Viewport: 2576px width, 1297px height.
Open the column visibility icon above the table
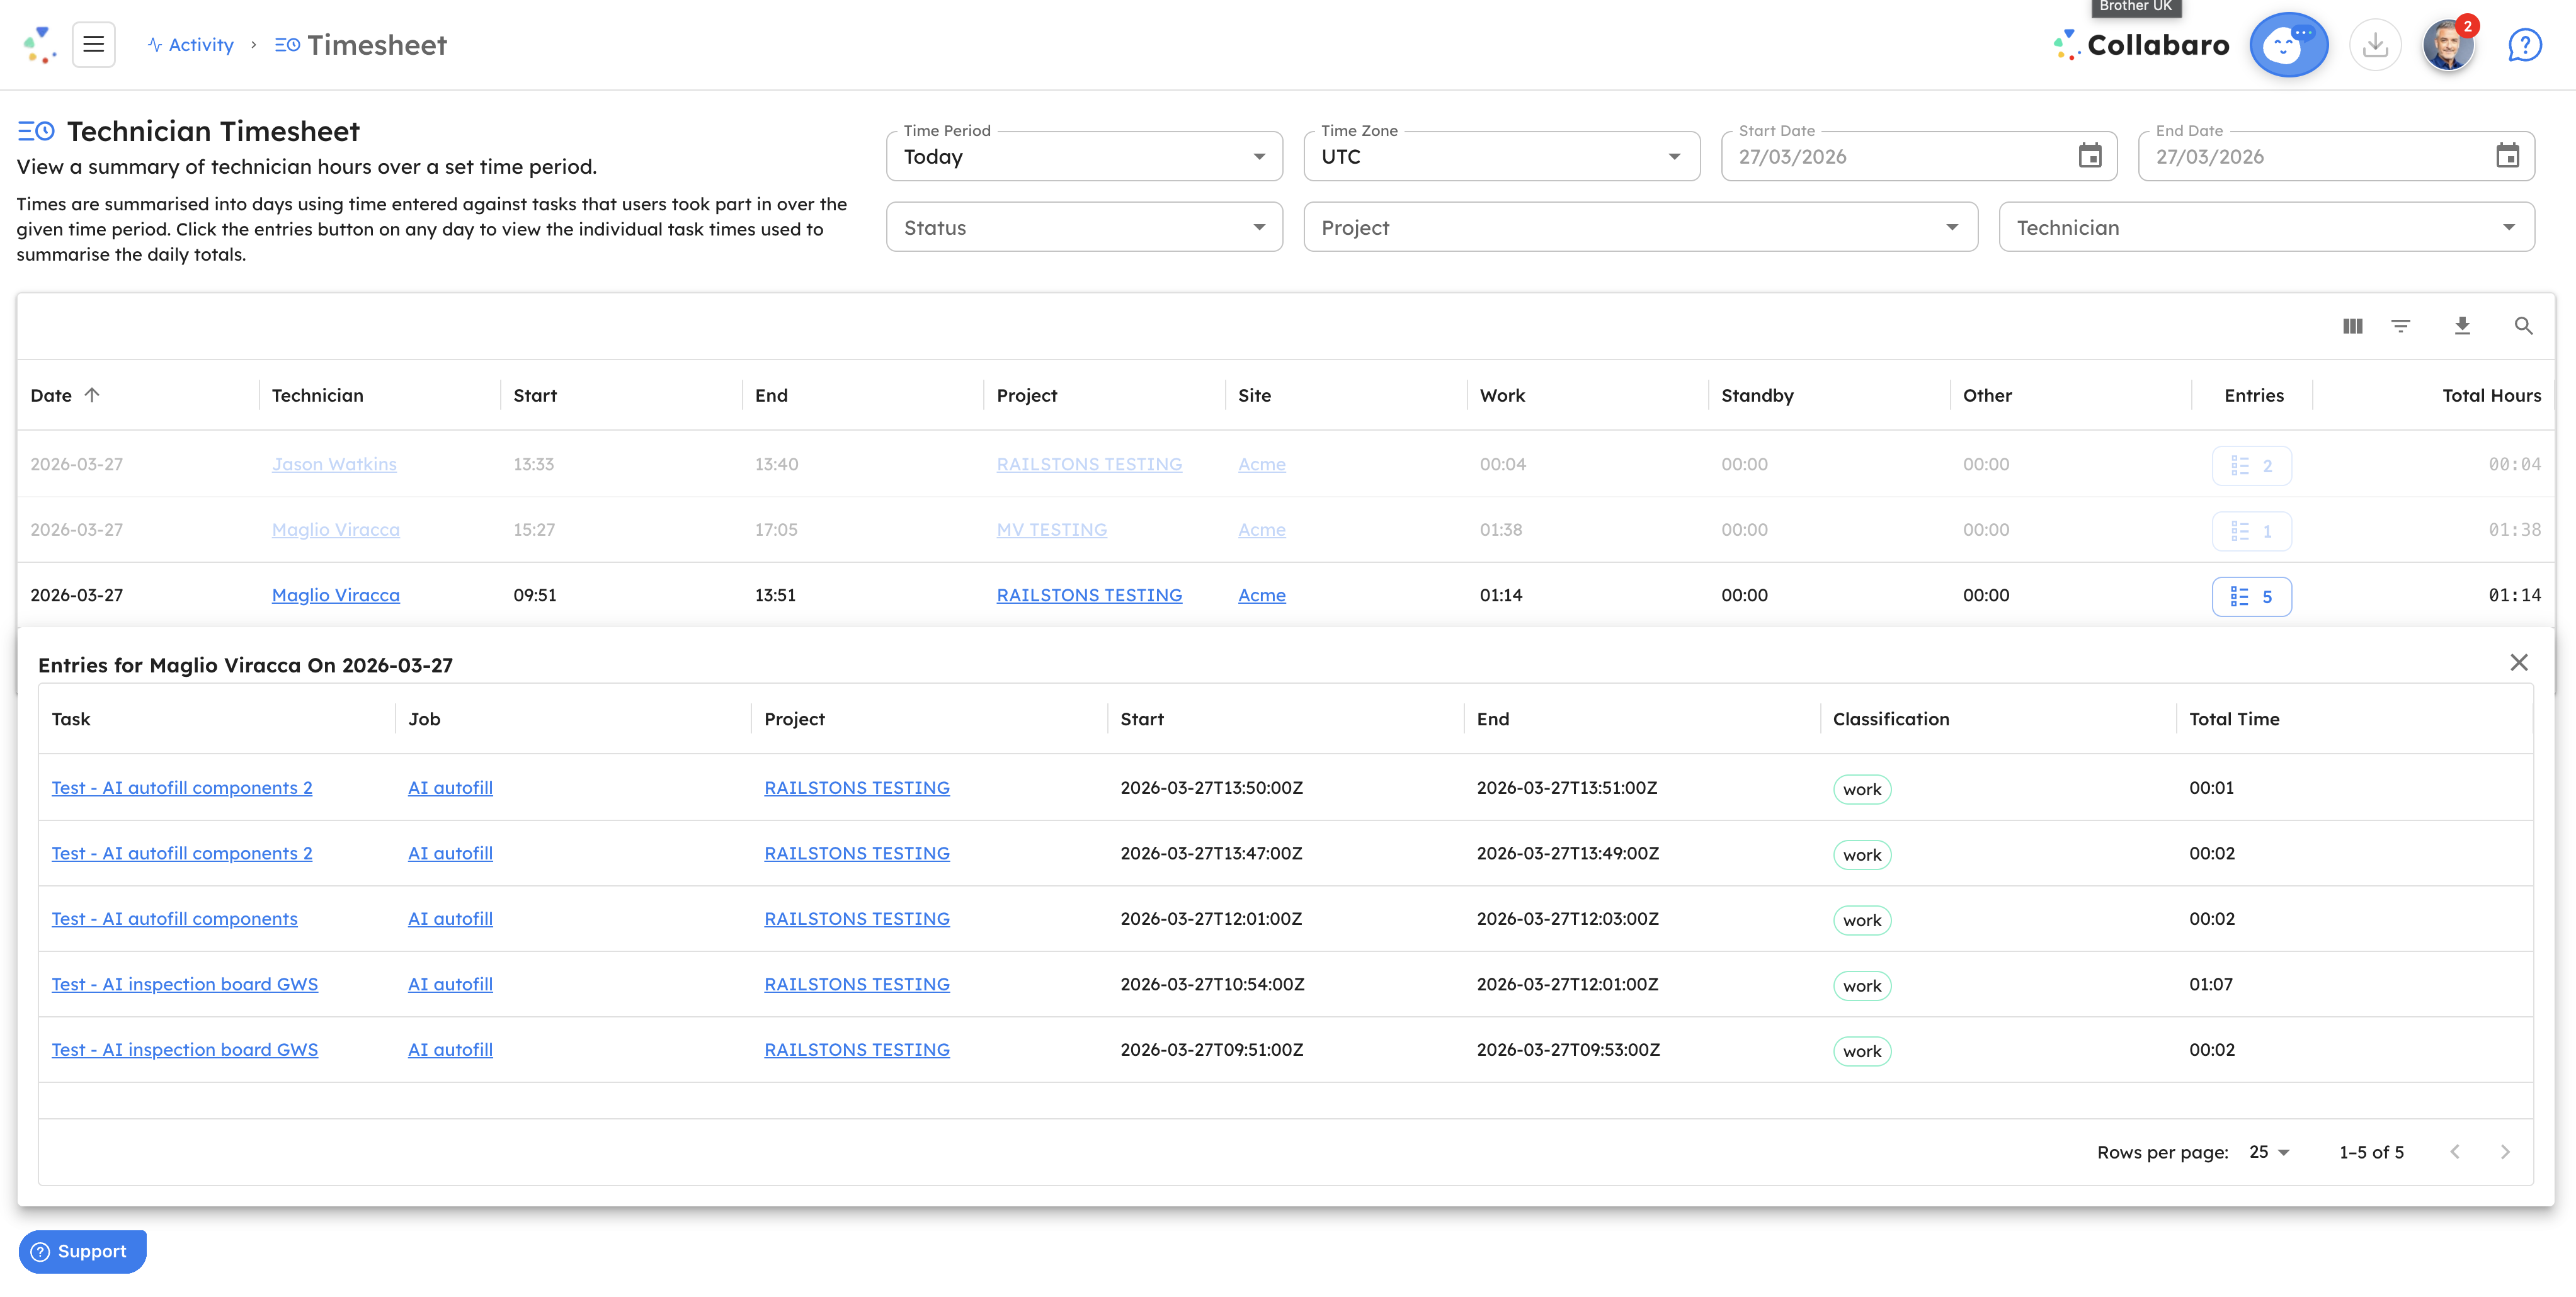coord(2353,326)
